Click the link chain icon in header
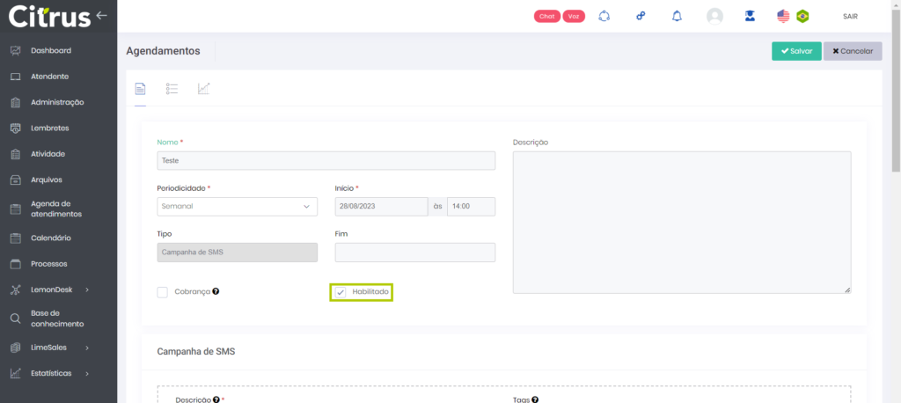Screen dimensions: 901x403 641,16
